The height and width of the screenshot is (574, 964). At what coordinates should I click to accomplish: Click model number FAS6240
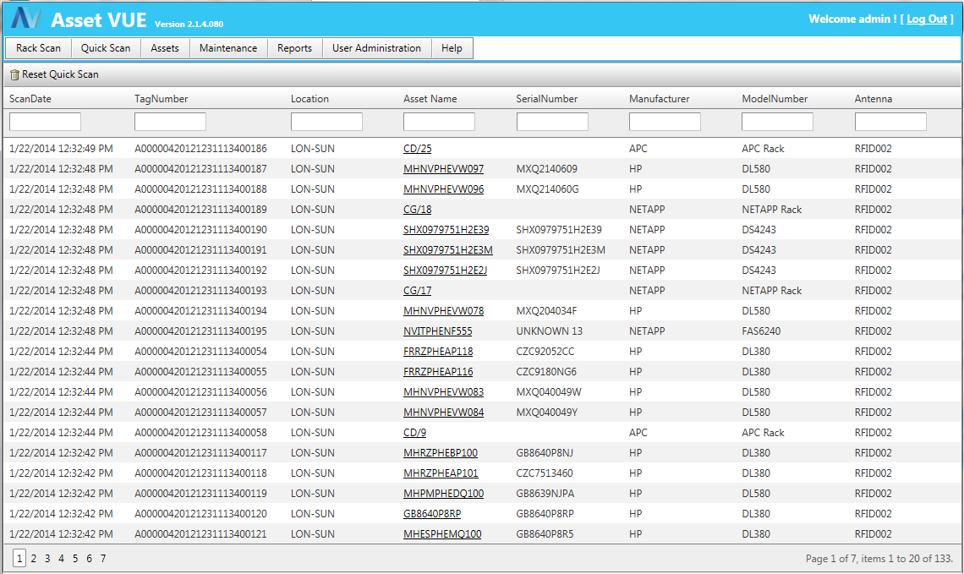pyautogui.click(x=761, y=331)
